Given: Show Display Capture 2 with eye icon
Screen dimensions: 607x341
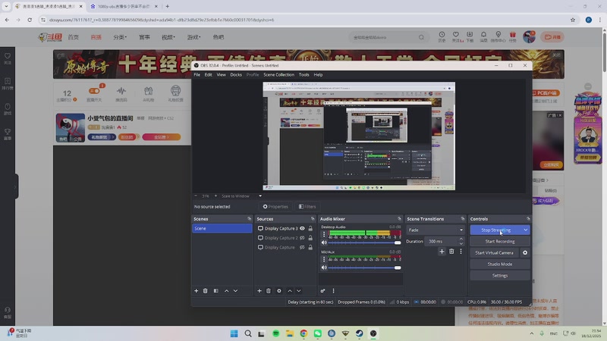Looking at the screenshot, I should (x=302, y=238).
